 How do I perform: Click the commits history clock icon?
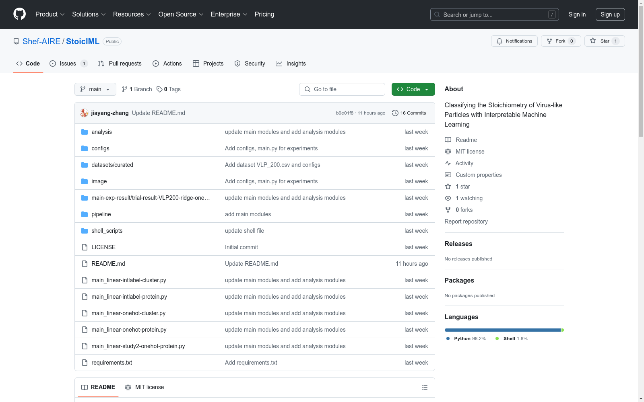pyautogui.click(x=395, y=113)
